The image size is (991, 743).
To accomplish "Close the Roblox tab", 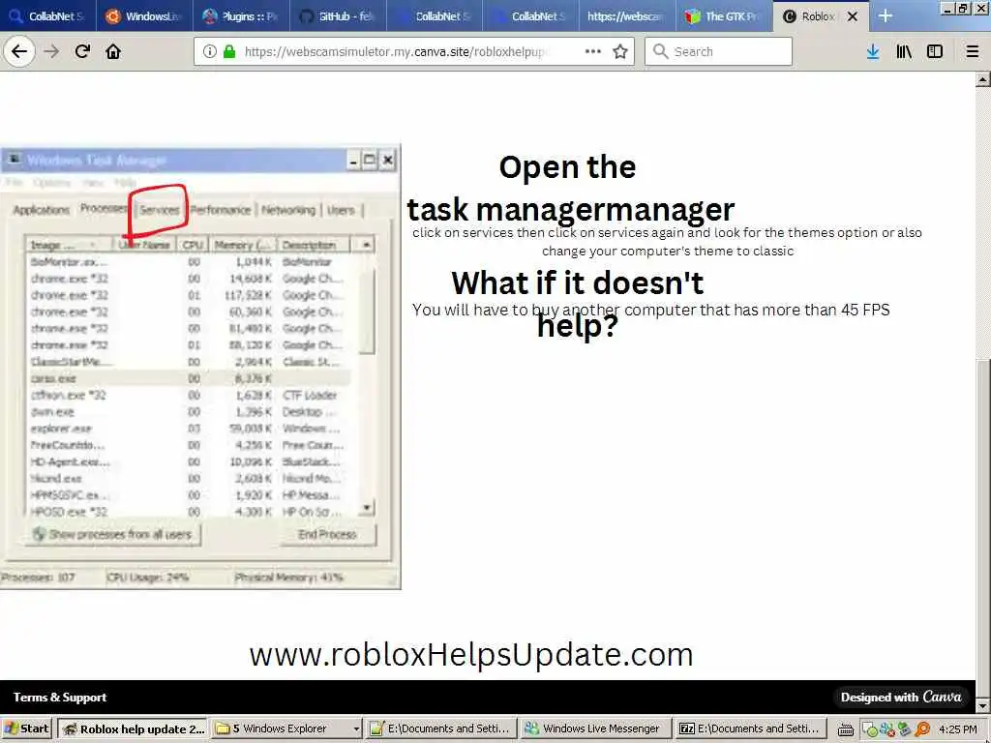I will point(853,16).
